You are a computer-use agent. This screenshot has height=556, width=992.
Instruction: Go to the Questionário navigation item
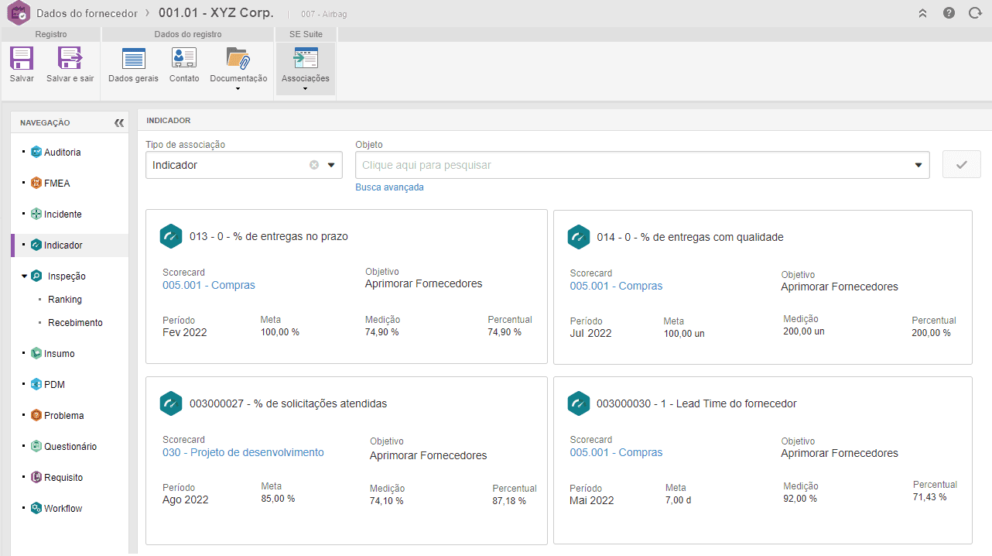[70, 447]
